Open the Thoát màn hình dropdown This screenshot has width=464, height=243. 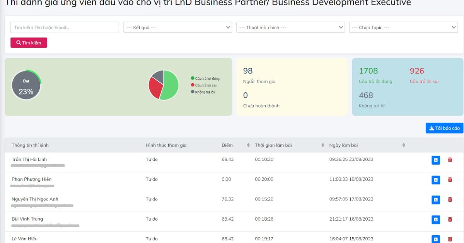pyautogui.click(x=290, y=27)
